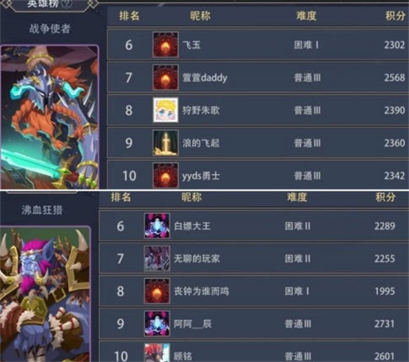Open the 战争使者 hero tab label

[x=50, y=29]
